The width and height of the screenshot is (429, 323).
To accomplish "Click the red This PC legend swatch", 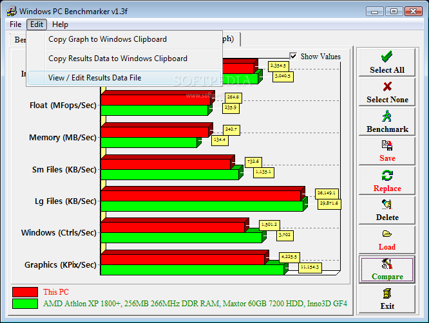I will point(25,292).
